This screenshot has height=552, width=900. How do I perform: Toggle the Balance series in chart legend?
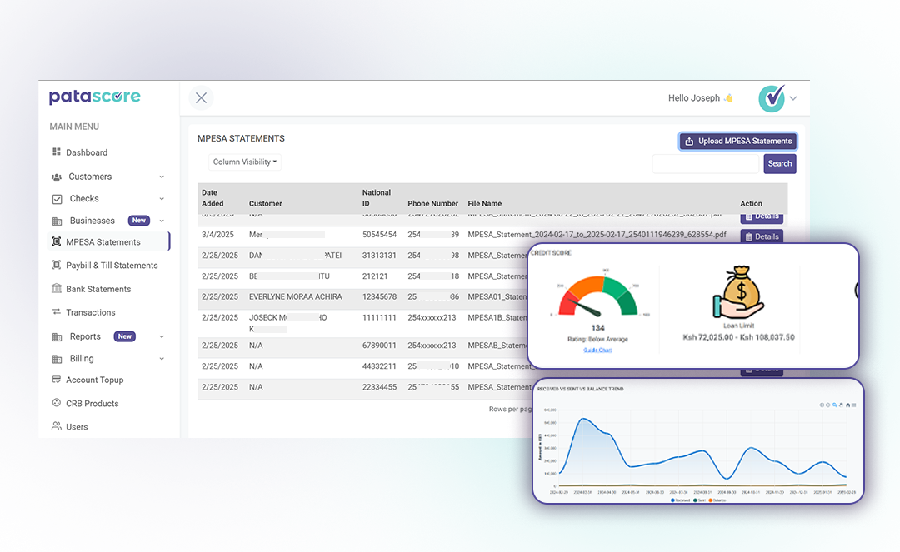click(717, 500)
